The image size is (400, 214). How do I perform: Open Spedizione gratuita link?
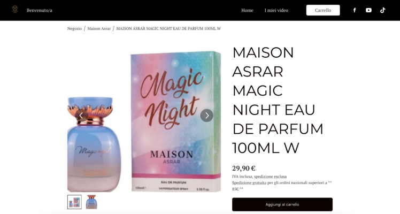tap(249, 182)
